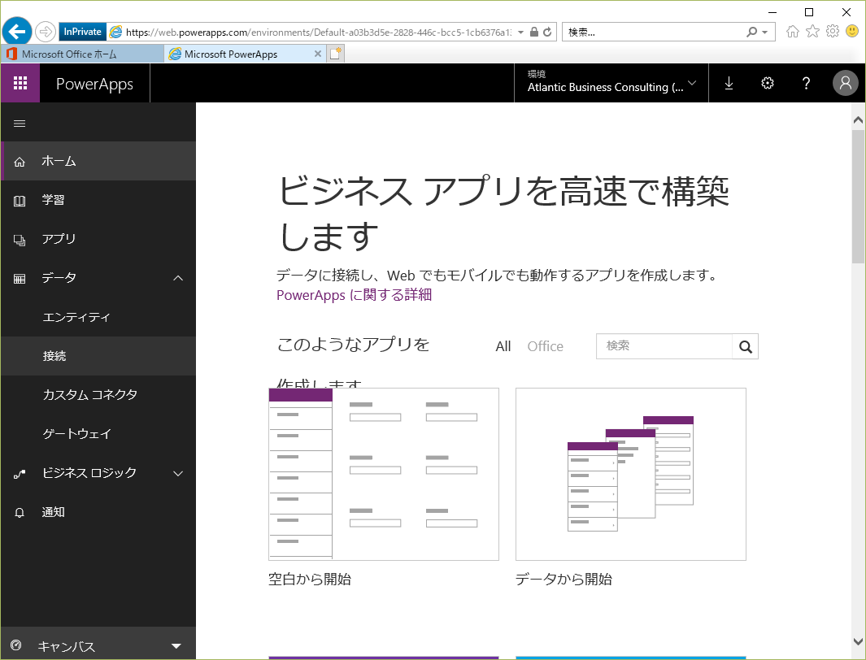Screen dimensions: 866x660
Task: Click the notification bell icon in the sidebar
Action: 20,513
